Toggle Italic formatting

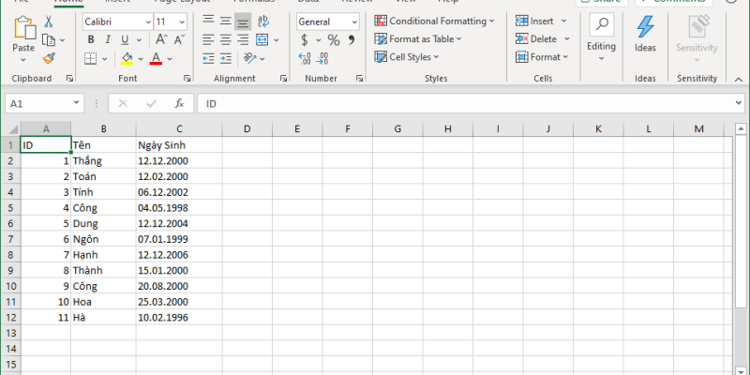[108, 40]
